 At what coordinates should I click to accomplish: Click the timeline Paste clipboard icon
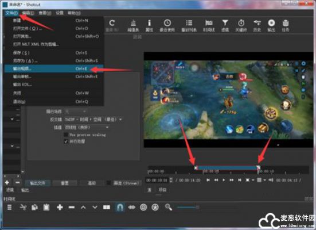[x=46, y=207]
